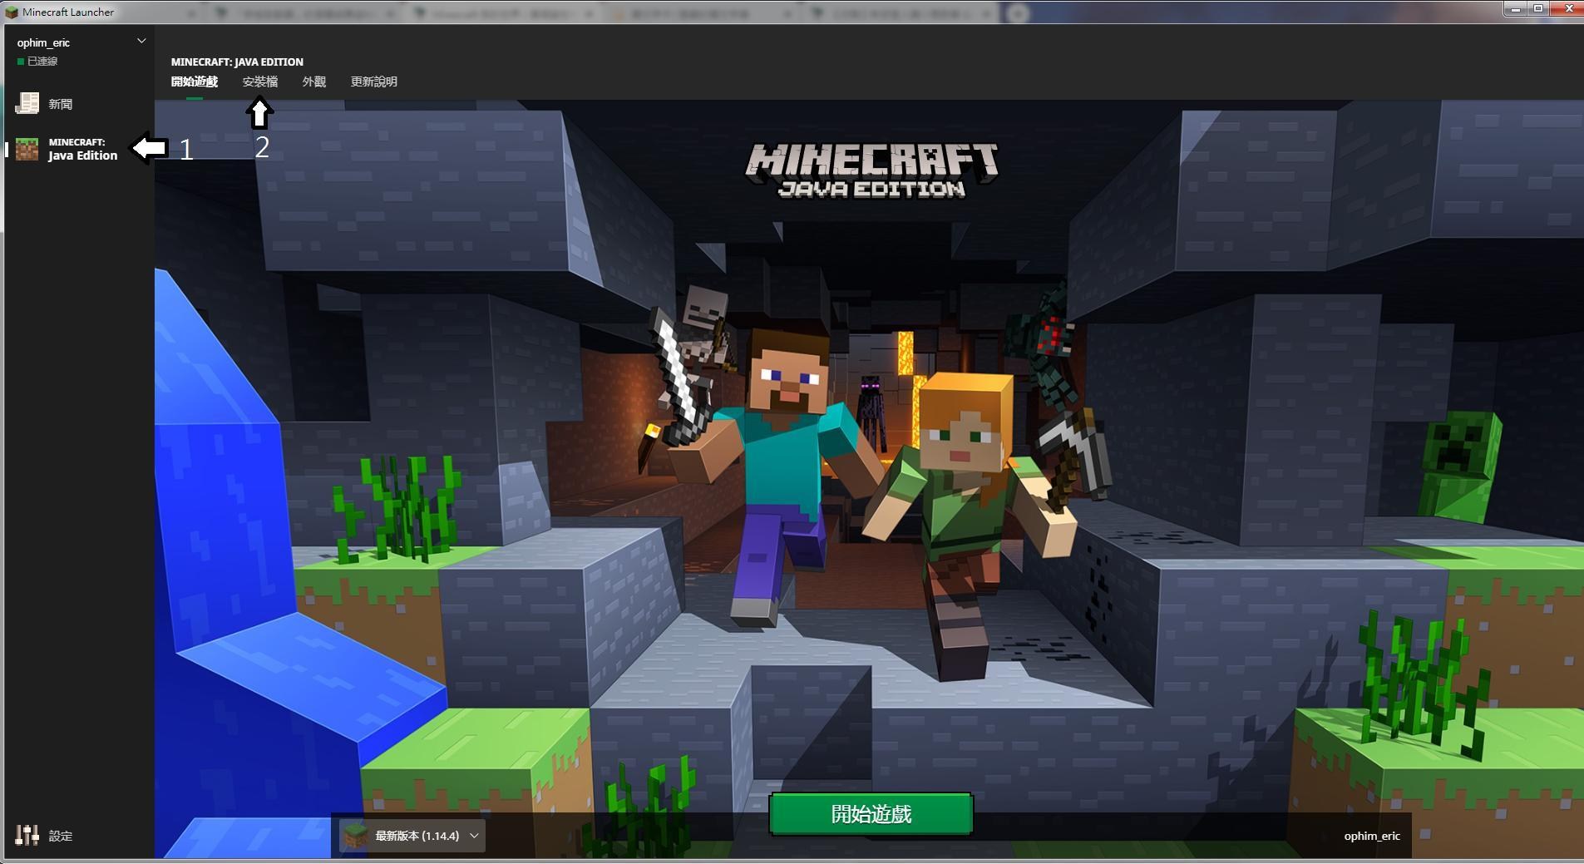Maximize the Minecraft Launcher window

coord(1538,8)
